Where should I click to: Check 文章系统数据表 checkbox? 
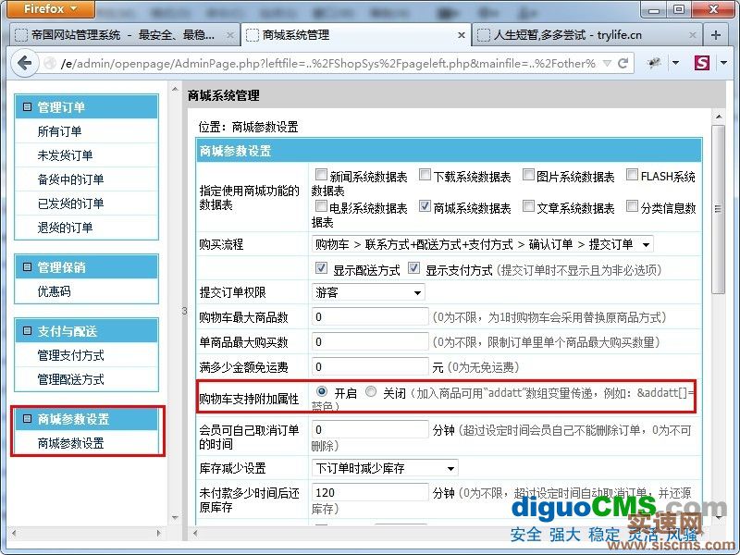[x=528, y=206]
